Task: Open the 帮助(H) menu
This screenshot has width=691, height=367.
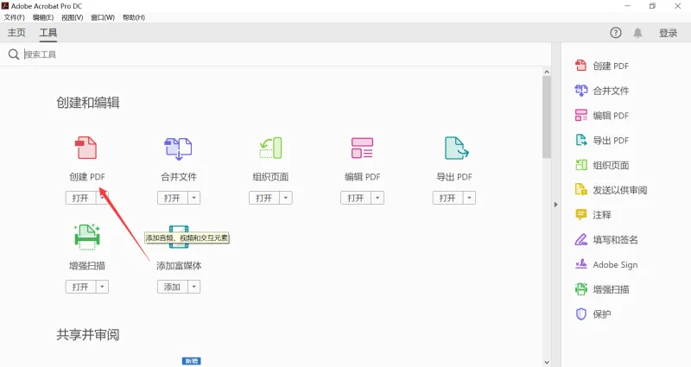Action: 134,17
